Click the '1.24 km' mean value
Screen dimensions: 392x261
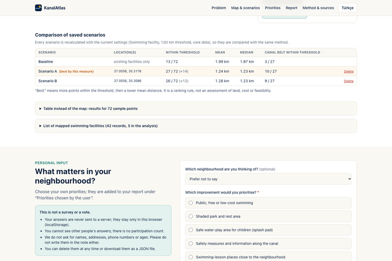(x=222, y=71)
